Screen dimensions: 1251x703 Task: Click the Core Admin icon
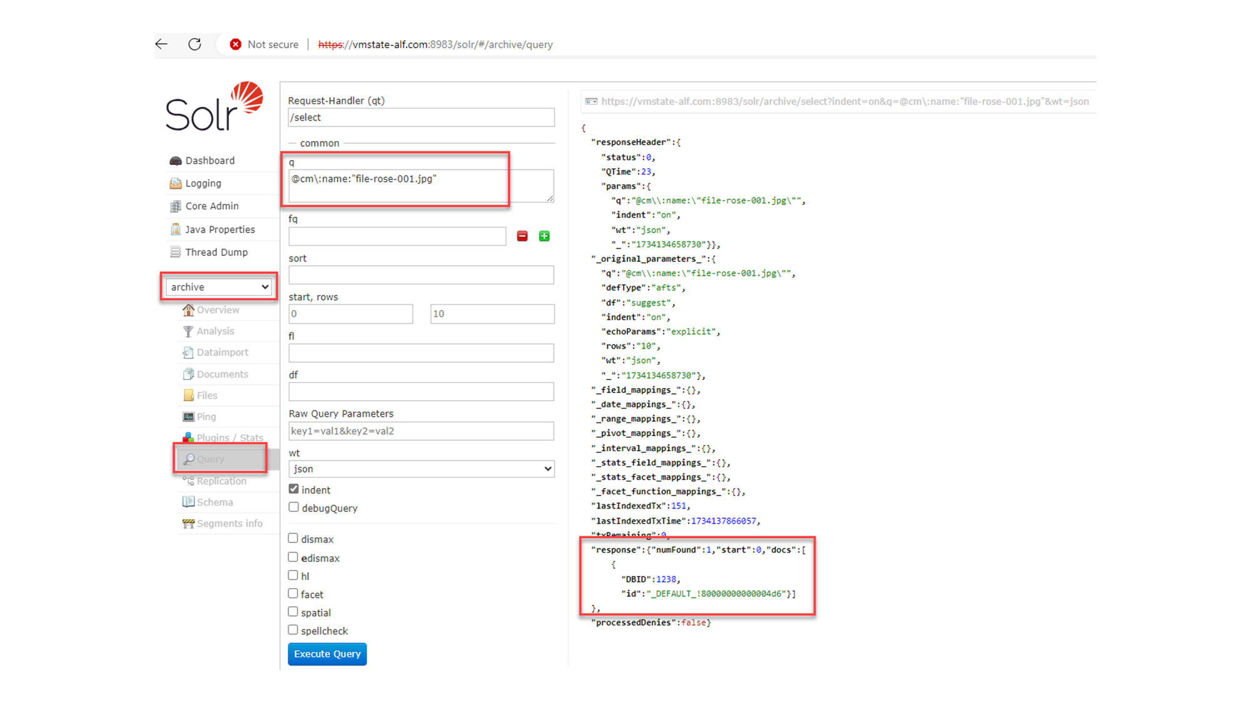point(176,206)
